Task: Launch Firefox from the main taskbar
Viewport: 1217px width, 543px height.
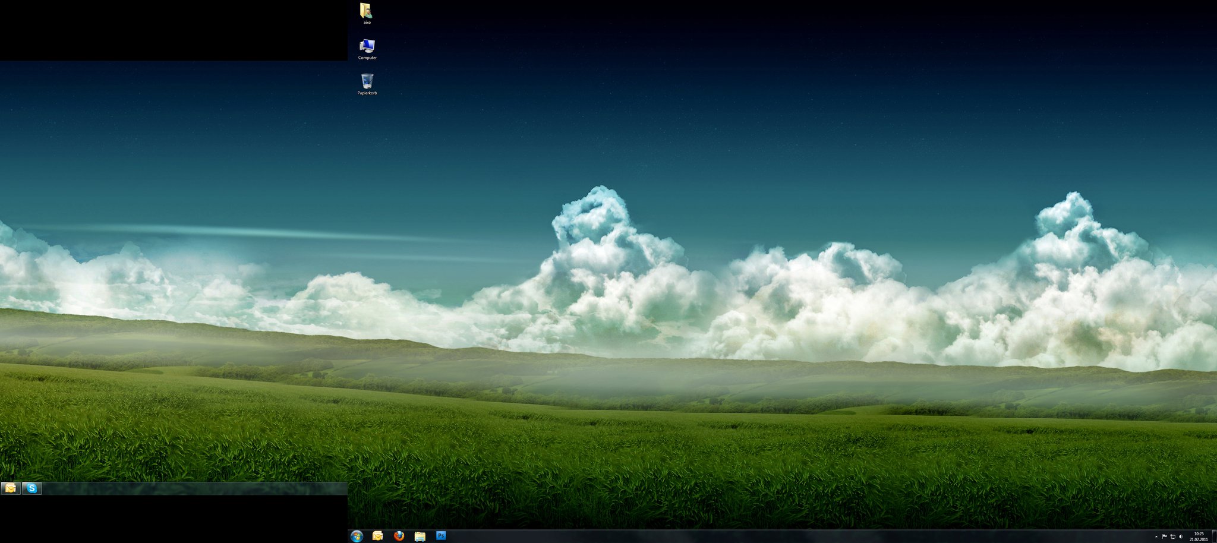Action: coord(399,536)
